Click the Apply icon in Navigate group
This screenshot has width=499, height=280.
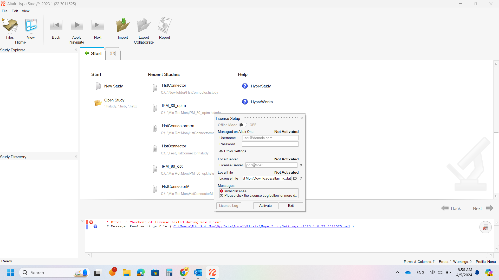point(77,25)
